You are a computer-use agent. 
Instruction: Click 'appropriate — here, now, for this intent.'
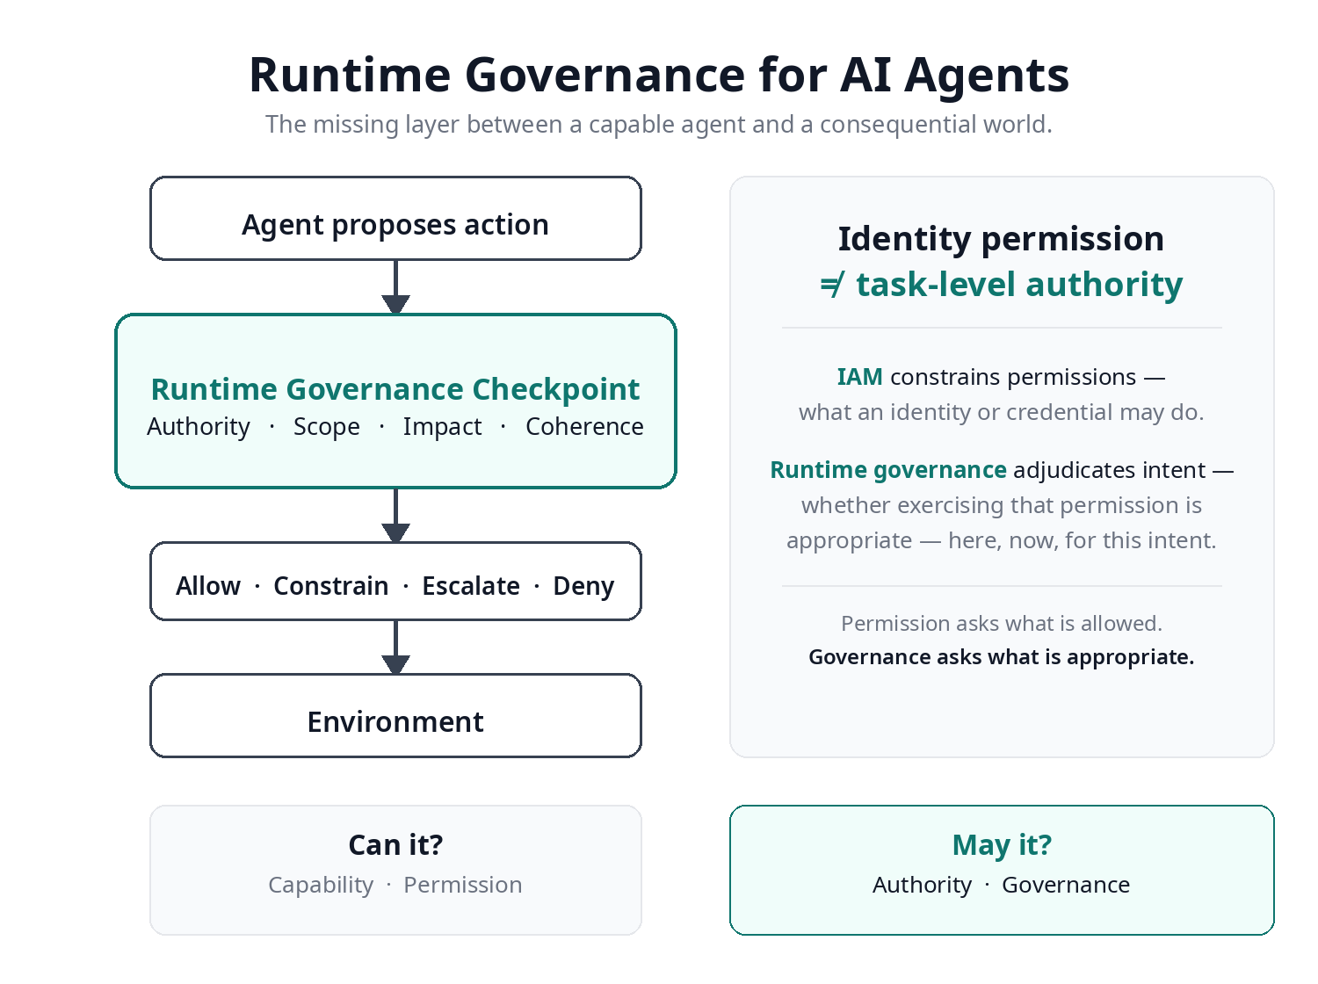click(1002, 540)
